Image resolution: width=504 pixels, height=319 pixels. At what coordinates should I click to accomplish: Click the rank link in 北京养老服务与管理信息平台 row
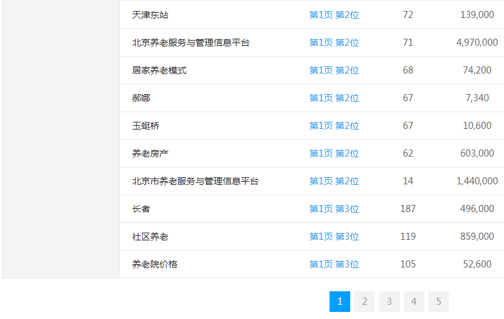(x=334, y=43)
